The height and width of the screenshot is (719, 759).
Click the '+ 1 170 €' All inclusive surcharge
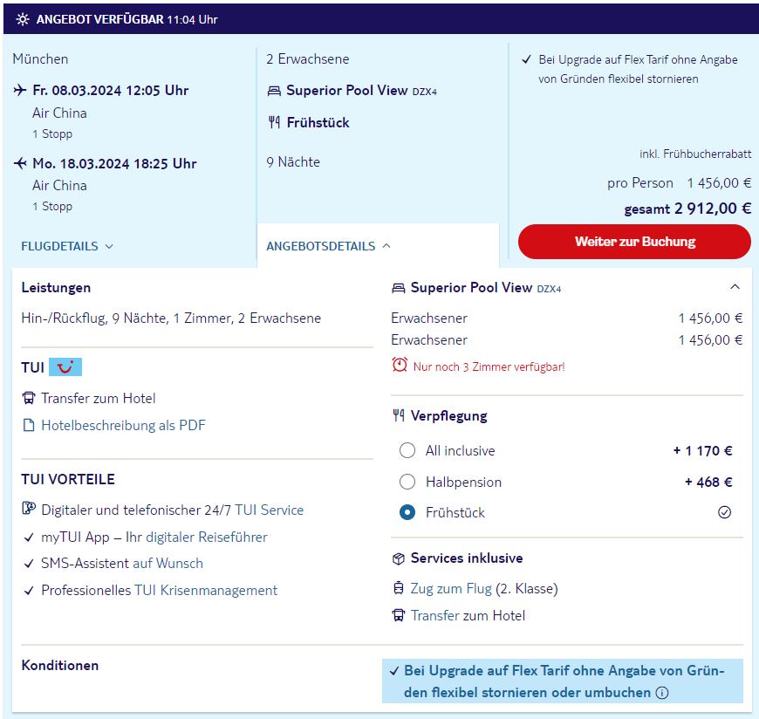(x=702, y=451)
